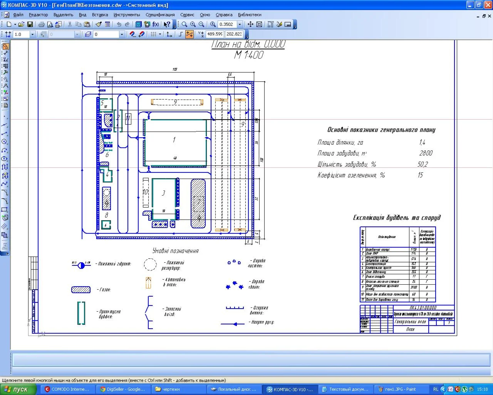Click the zoom in magnifier icon
This screenshot has width=493, height=395.
193,24
